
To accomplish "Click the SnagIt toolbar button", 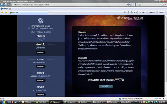I will click(4, 9).
